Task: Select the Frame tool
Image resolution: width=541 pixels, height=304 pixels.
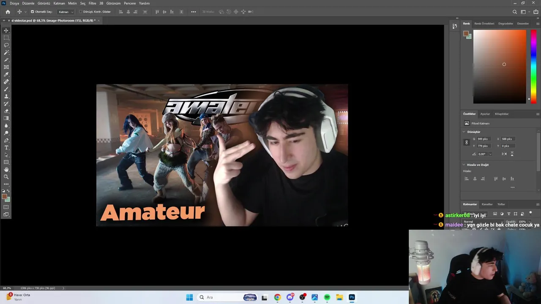Action: pos(6,67)
